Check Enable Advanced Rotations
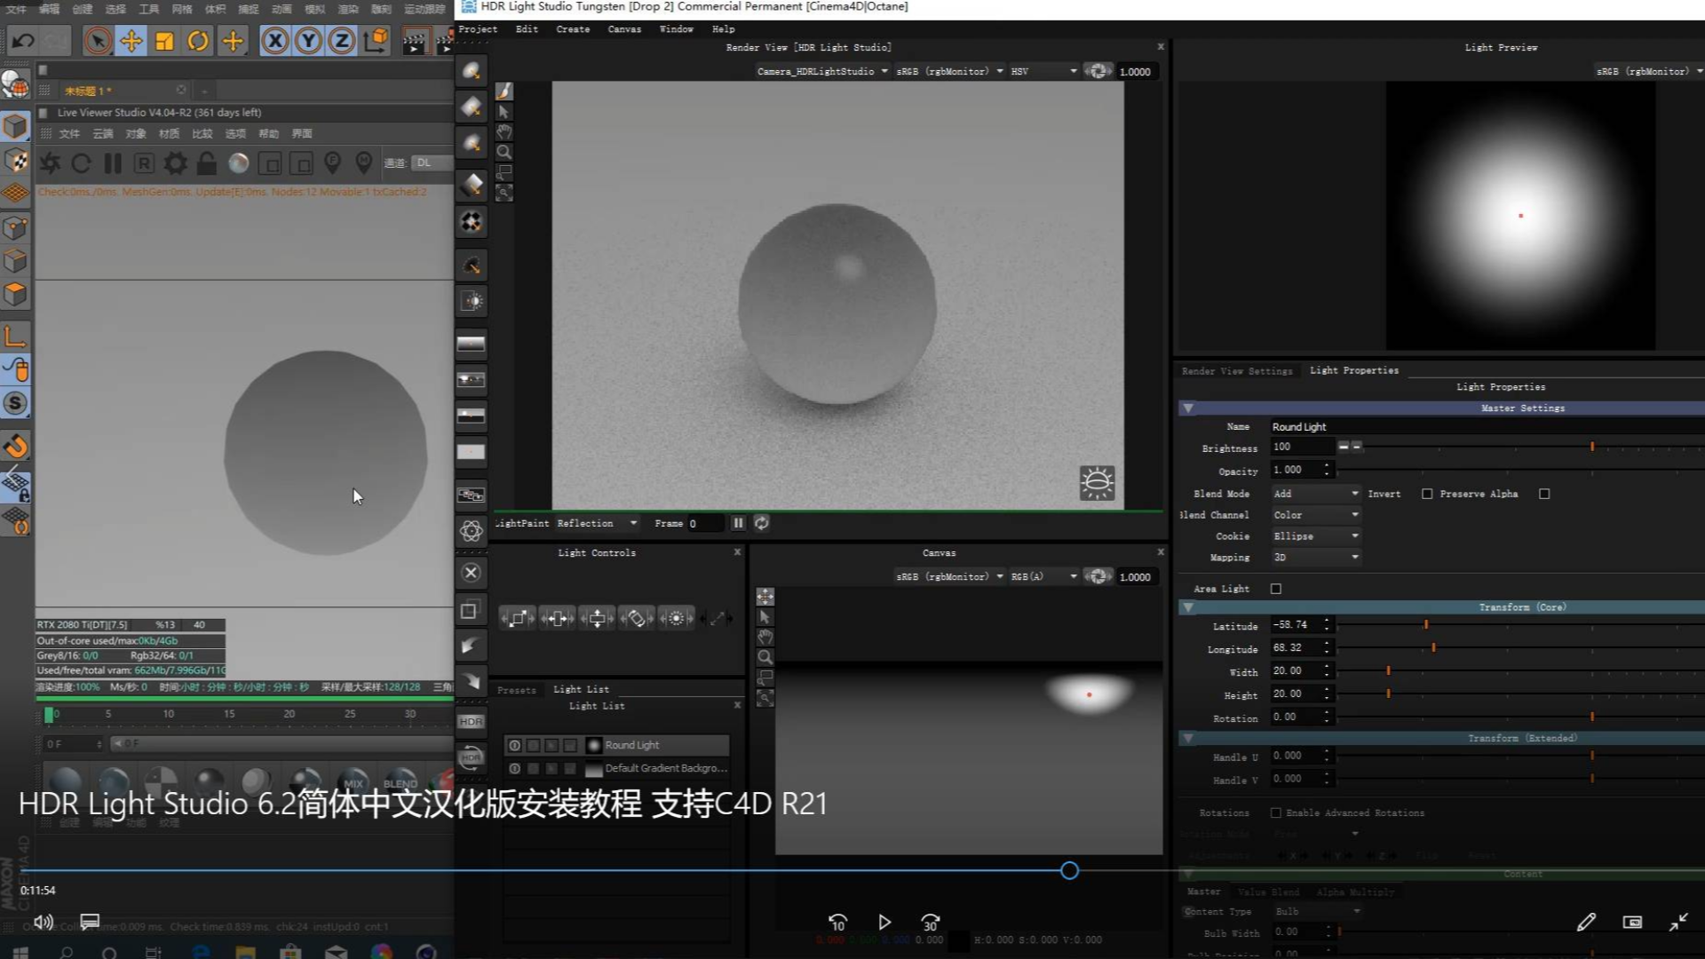The height and width of the screenshot is (959, 1705). 1276,812
